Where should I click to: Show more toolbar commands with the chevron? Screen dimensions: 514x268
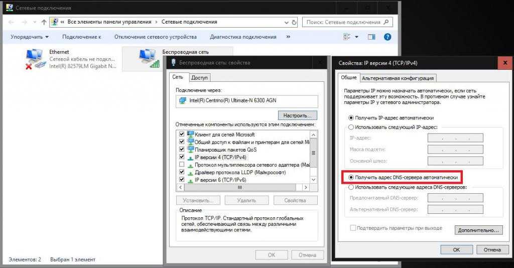pos(288,37)
